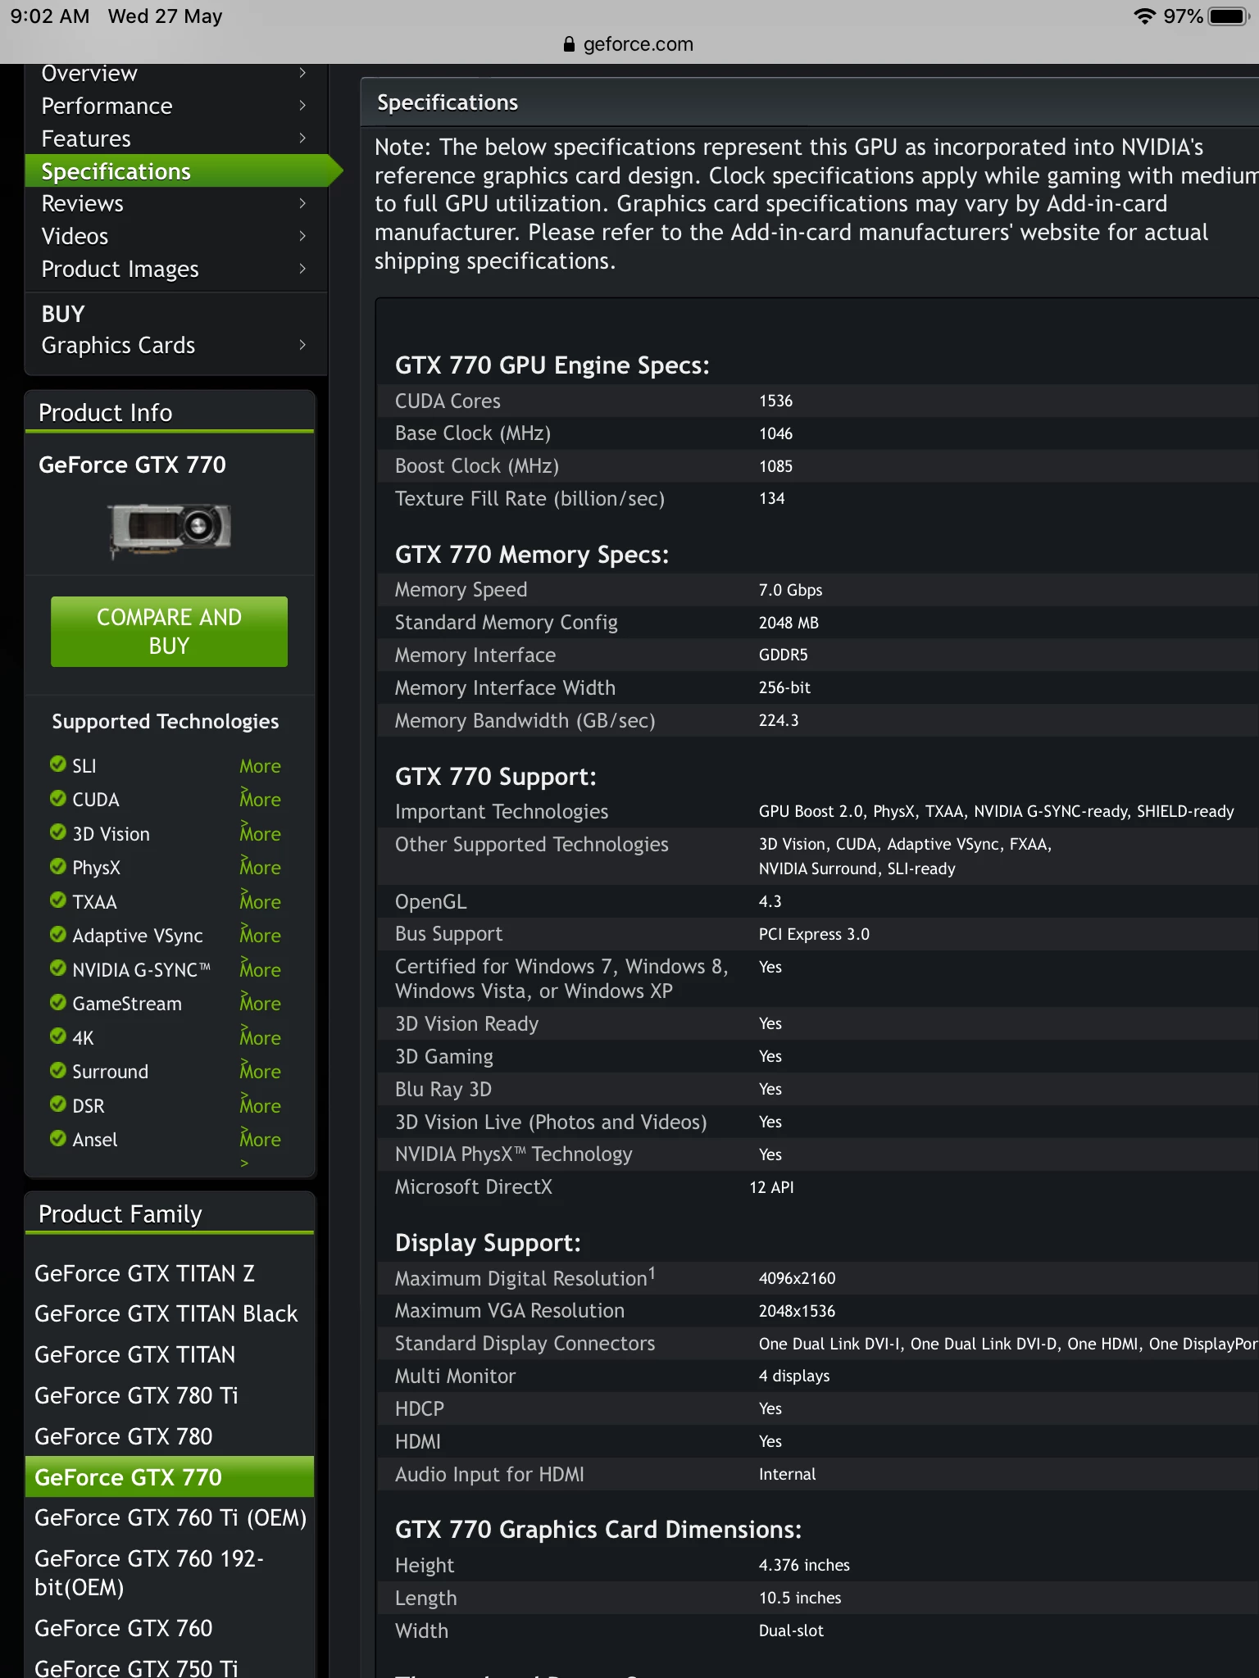Tap the Wi-Fi status icon

pos(1144,16)
